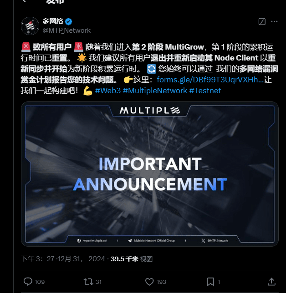Click the blue verified badge
This screenshot has height=293, width=286.
68,22
